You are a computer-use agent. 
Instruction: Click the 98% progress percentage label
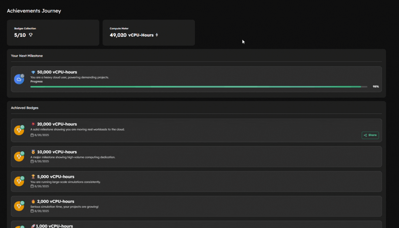(376, 87)
